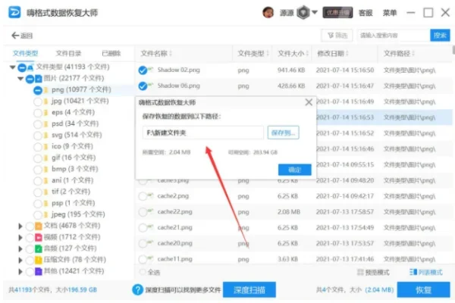Click the VIP shield badge icon

point(303,13)
